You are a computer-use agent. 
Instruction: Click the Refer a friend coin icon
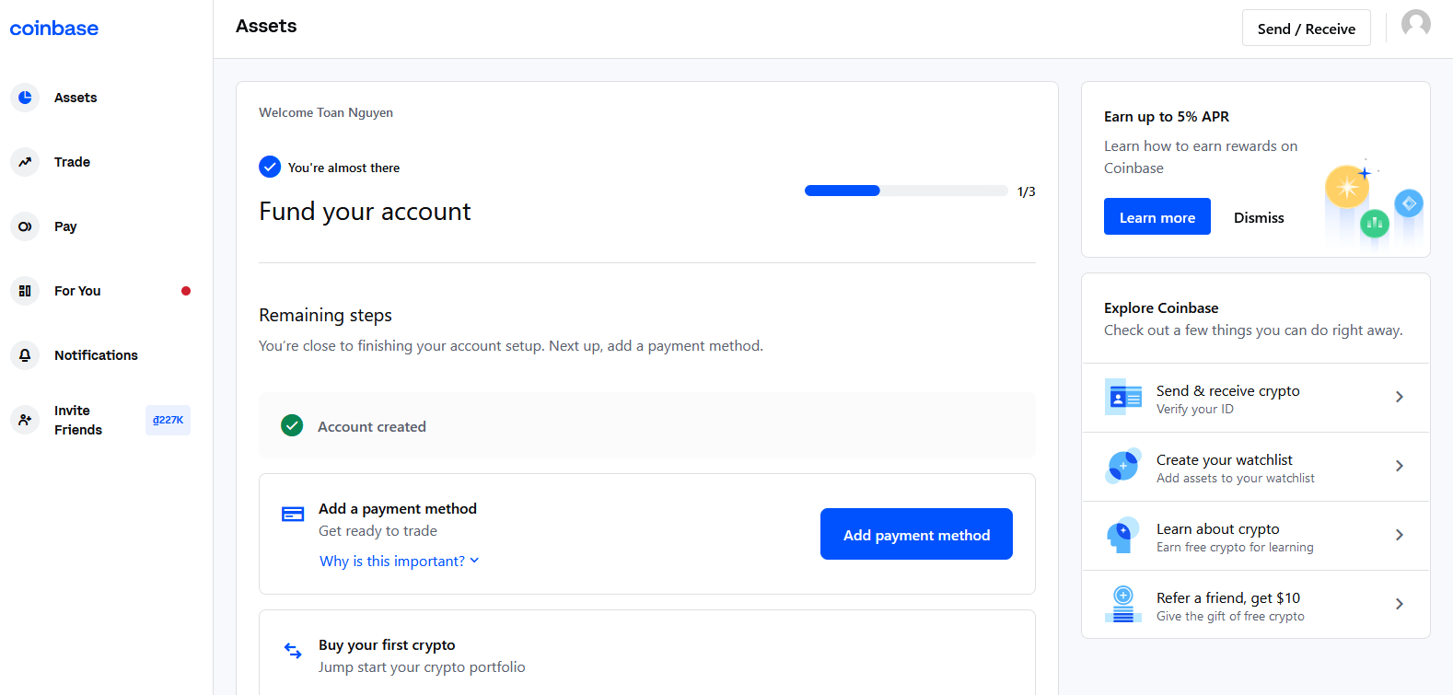click(1123, 604)
